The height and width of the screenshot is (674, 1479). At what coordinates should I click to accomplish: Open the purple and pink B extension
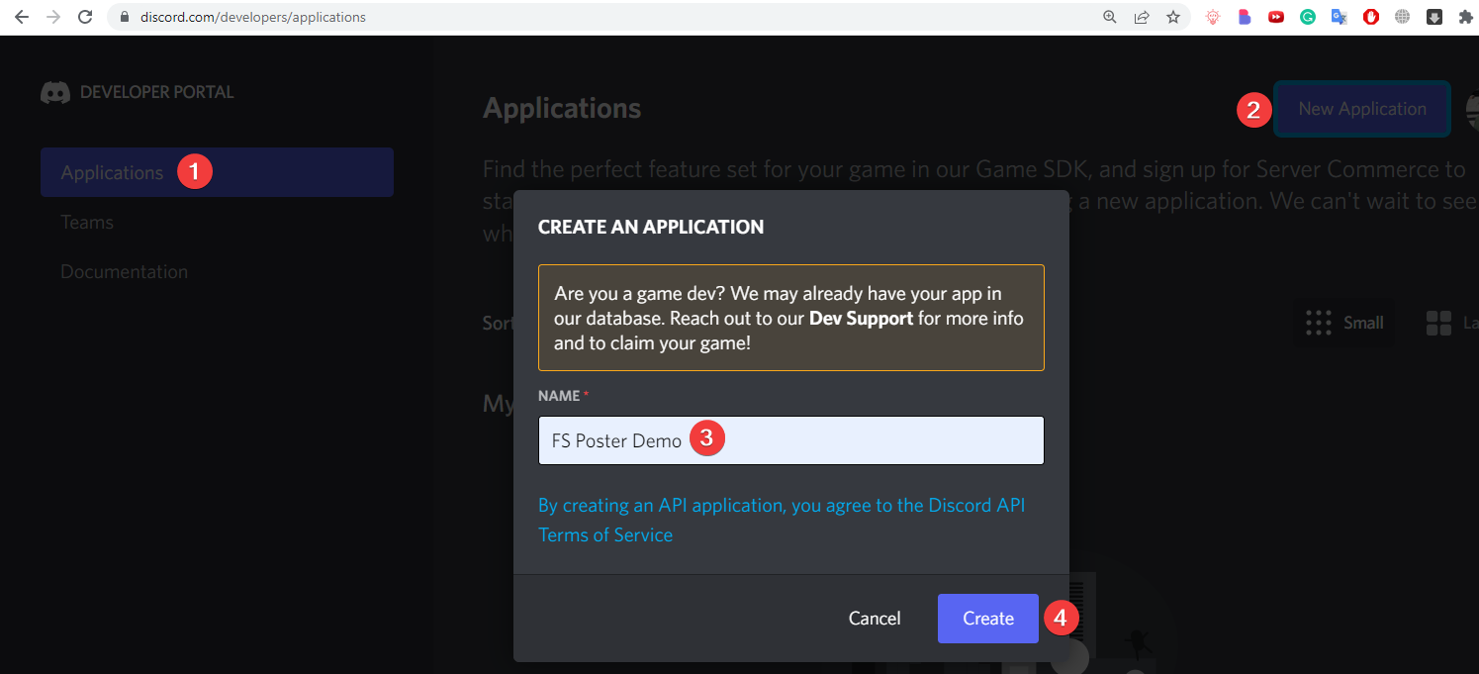1245,17
